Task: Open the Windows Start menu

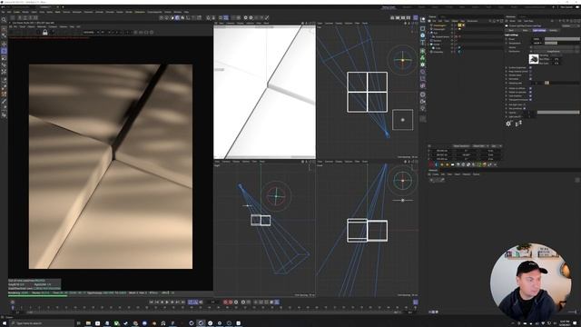Action: click(x=4, y=323)
